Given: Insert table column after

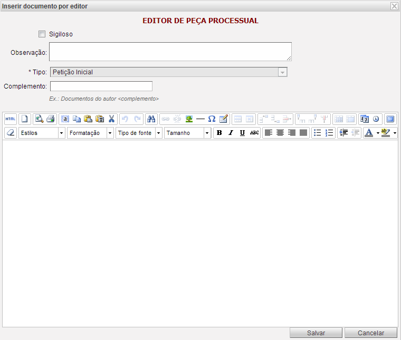Looking at the screenshot, I should [313, 119].
